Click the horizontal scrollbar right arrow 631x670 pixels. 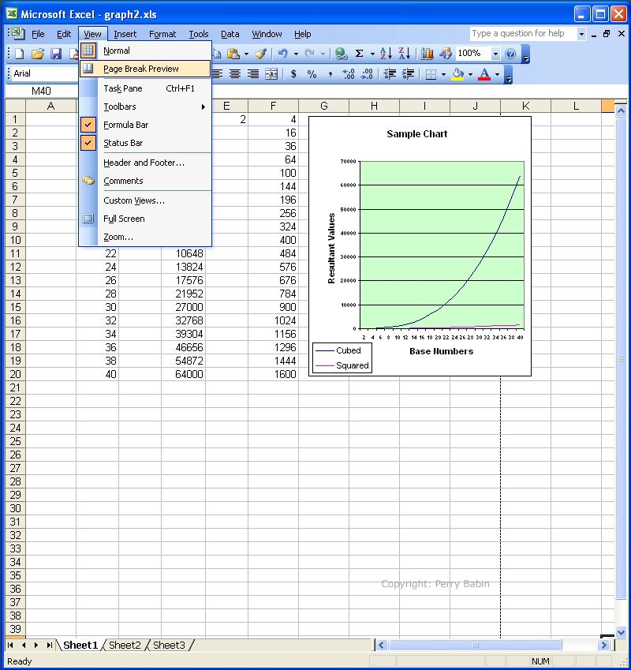(x=603, y=646)
